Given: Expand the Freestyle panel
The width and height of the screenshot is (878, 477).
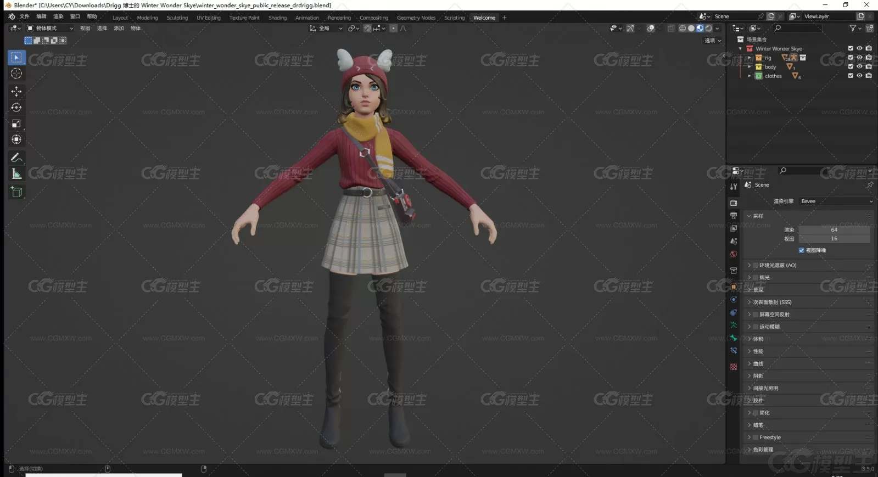Looking at the screenshot, I should click(749, 437).
